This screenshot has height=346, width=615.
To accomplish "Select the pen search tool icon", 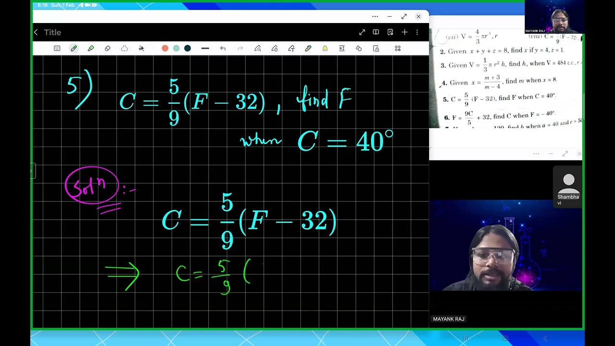I will (258, 49).
